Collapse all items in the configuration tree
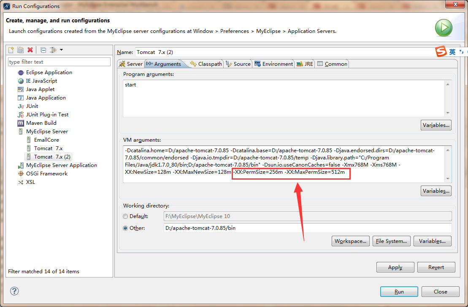This screenshot has height=307, width=468. (x=43, y=49)
